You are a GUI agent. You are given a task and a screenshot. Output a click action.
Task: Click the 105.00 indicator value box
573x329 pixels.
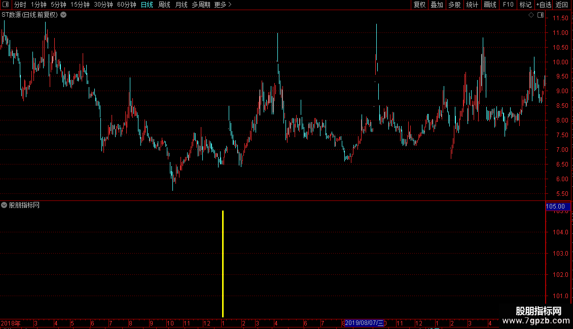558,207
